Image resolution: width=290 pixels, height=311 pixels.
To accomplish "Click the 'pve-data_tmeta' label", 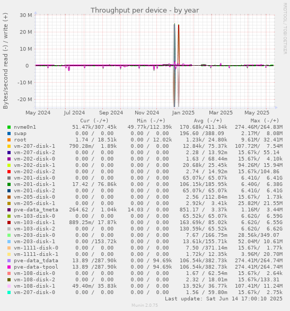I will pos(36,210).
